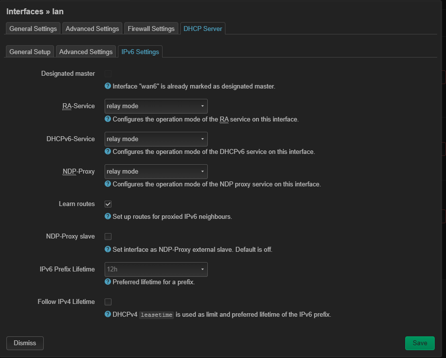The width and height of the screenshot is (446, 358).
Task: Click help icon beside Preferred lifetime text
Action: coord(108,282)
